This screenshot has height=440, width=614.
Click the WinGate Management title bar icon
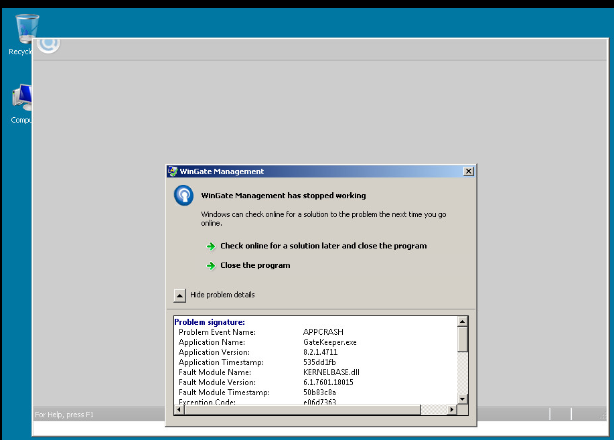coord(172,171)
